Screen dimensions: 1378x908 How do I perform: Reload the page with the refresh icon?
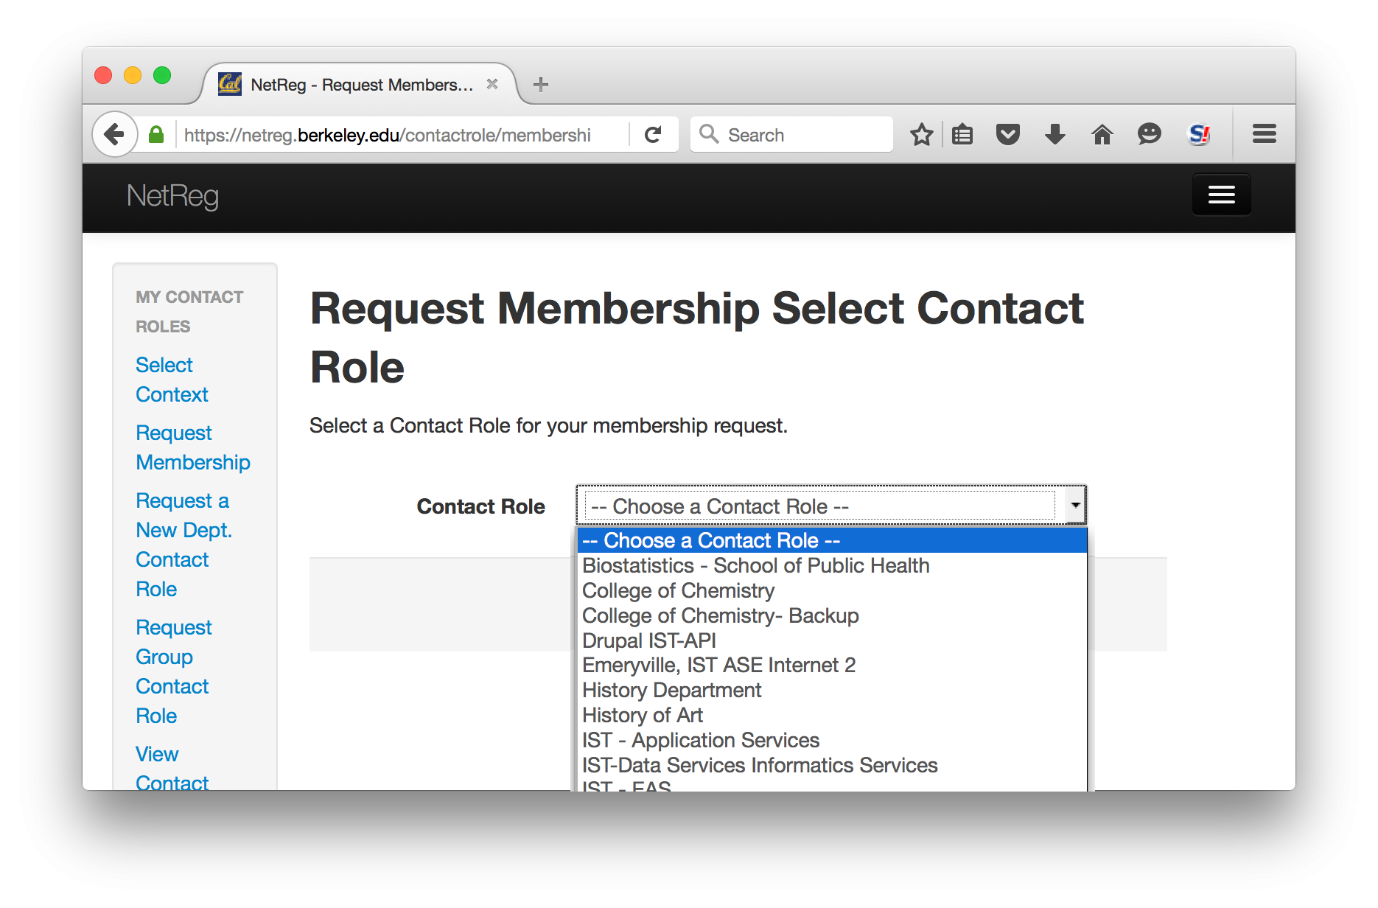click(x=653, y=134)
